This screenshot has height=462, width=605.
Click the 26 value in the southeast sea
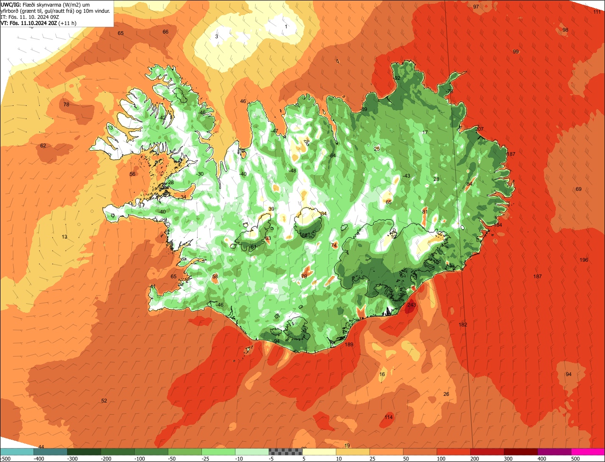pos(446,394)
